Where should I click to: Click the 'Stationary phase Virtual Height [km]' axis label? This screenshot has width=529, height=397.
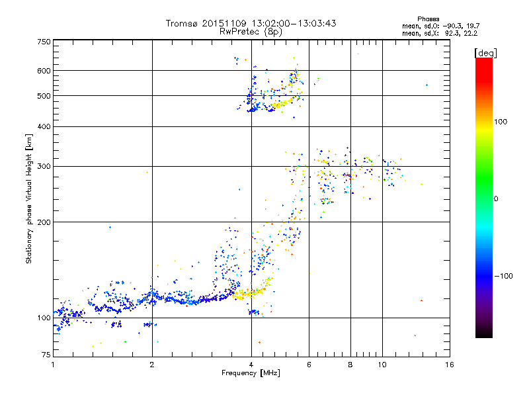click(29, 198)
